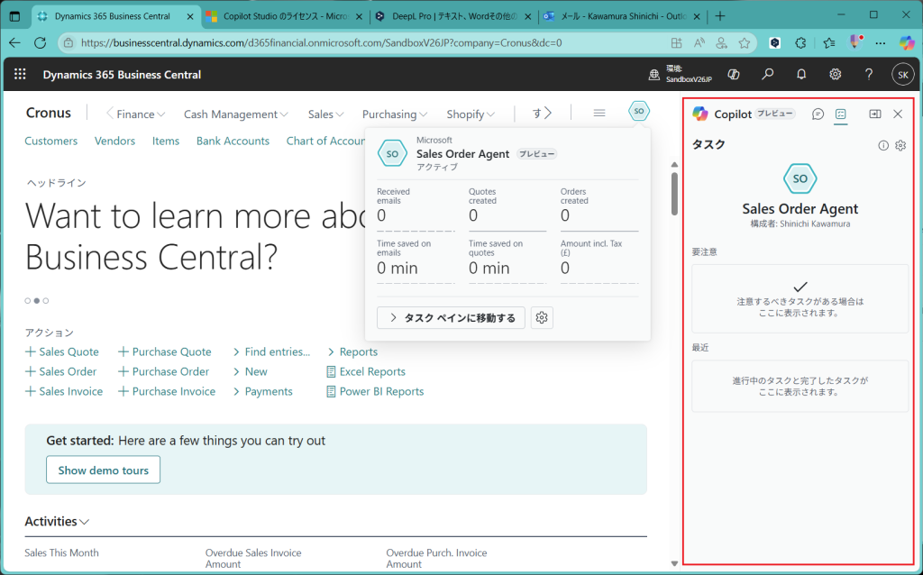Expand the Sales menu
The image size is (923, 575).
325,114
